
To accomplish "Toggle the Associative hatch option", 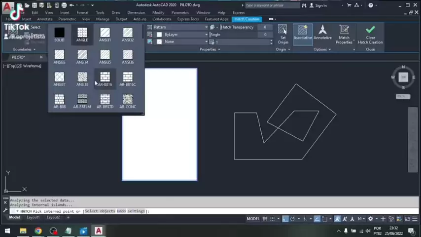I will coord(303,34).
